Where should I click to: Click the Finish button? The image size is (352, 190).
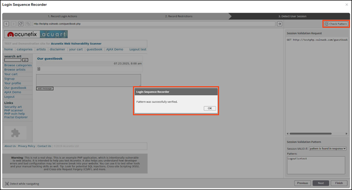(339, 183)
